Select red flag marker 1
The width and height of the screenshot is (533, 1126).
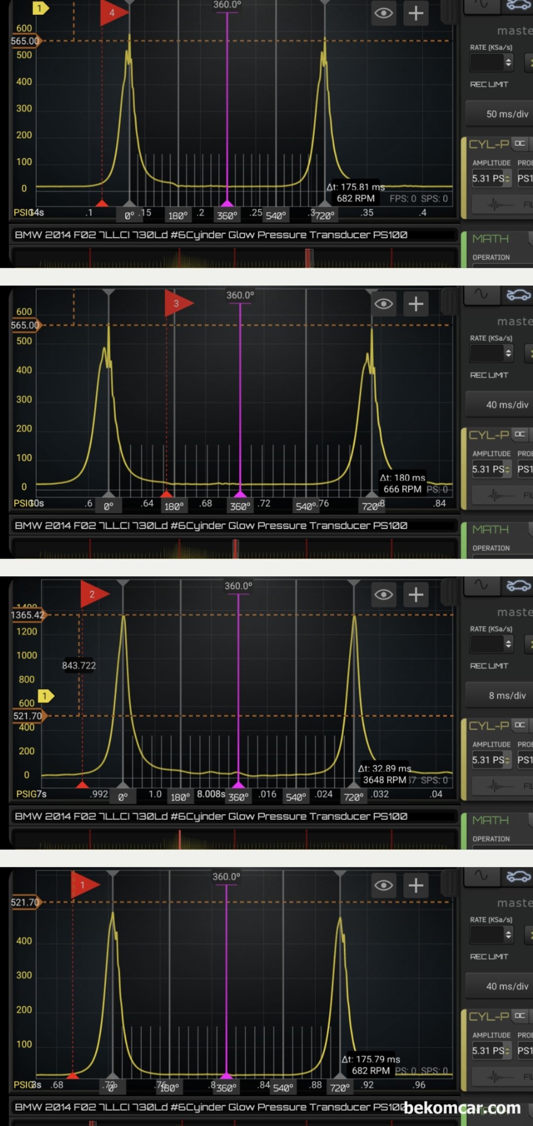pos(85,885)
